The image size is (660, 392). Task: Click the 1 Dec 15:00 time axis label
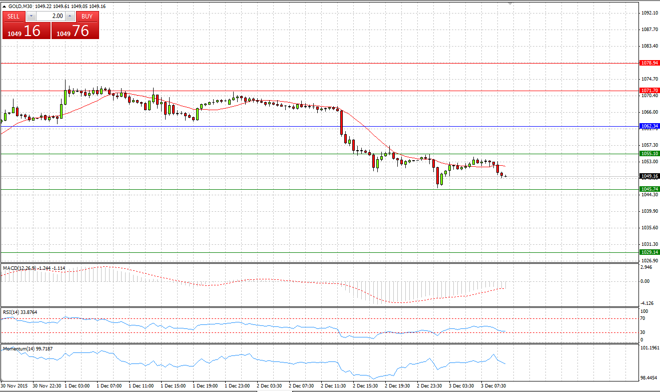click(174, 386)
